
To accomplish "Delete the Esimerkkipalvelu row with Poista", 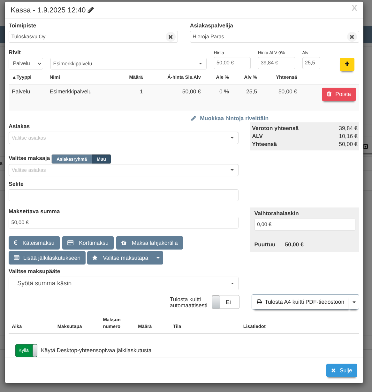I will (338, 94).
